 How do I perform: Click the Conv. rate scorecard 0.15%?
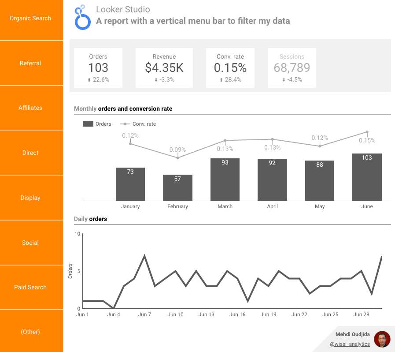point(230,68)
